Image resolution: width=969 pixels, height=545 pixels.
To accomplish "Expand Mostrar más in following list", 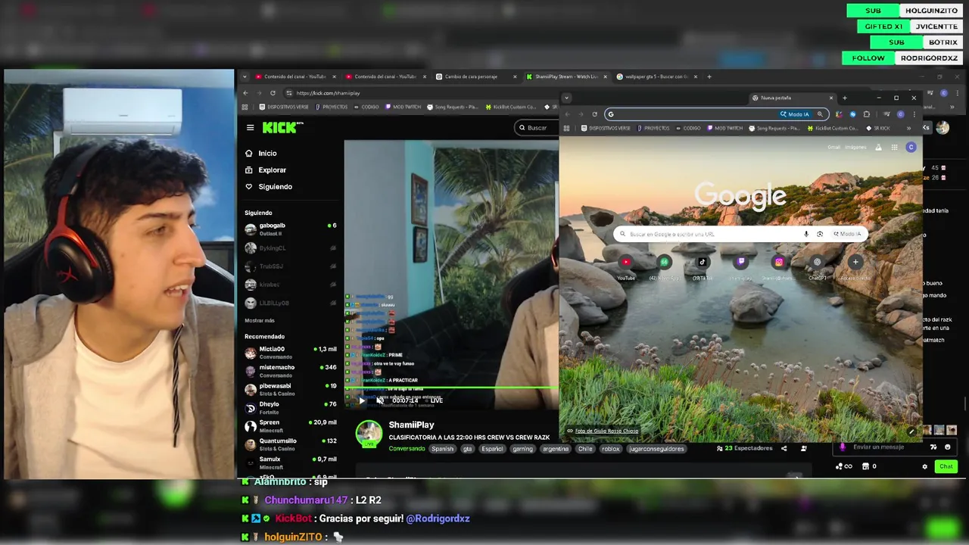I will [x=260, y=320].
